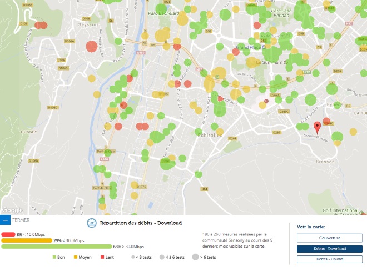Click the red hospital H icon on map
This screenshot has height=271, width=367.
coord(267,102)
